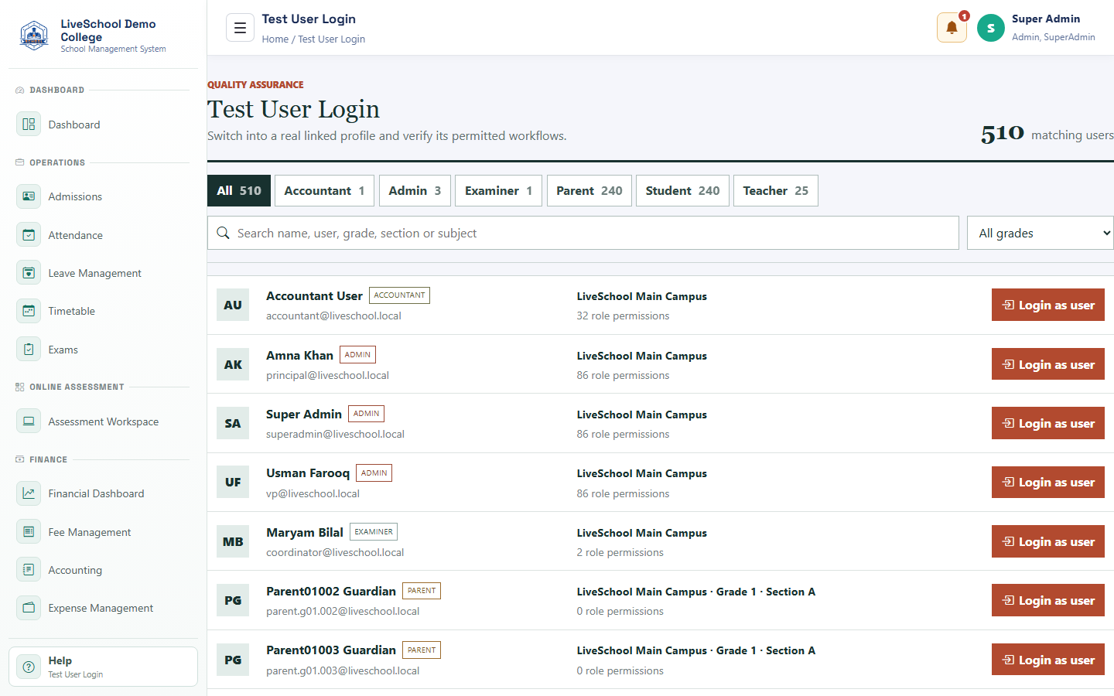Click vp@liveschool.local email text

tap(313, 493)
